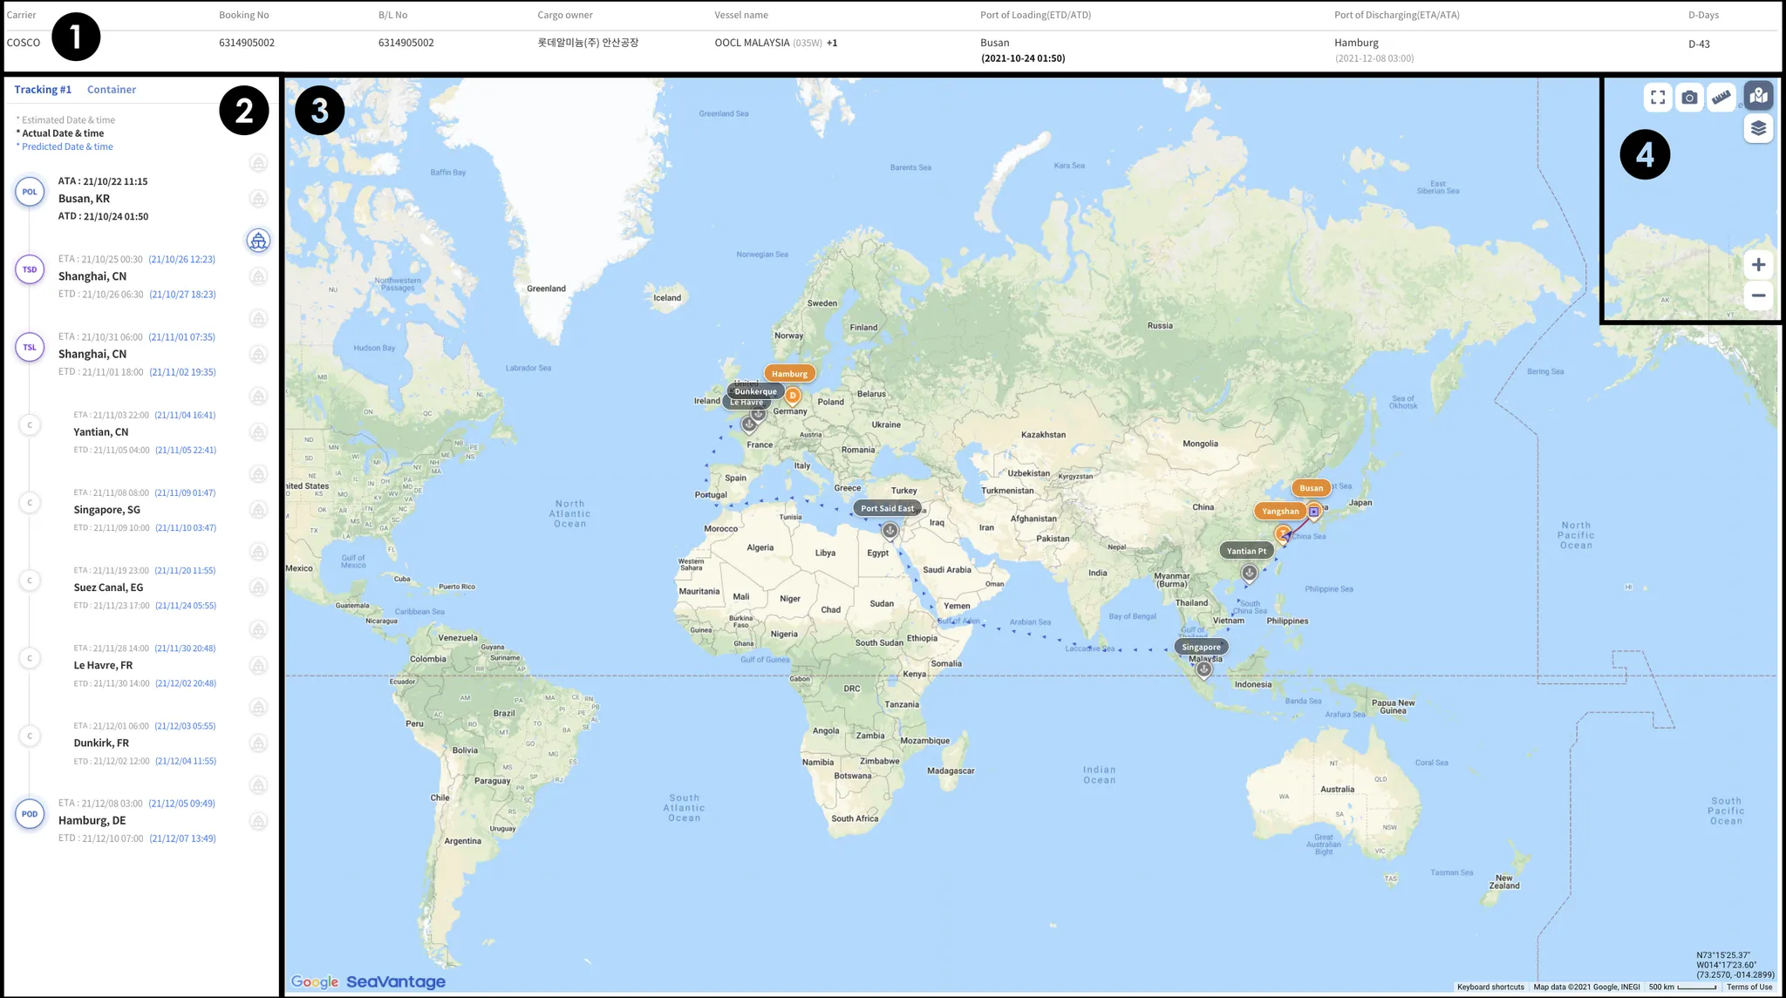
Task: Zoom in on the map
Action: 1758,265
